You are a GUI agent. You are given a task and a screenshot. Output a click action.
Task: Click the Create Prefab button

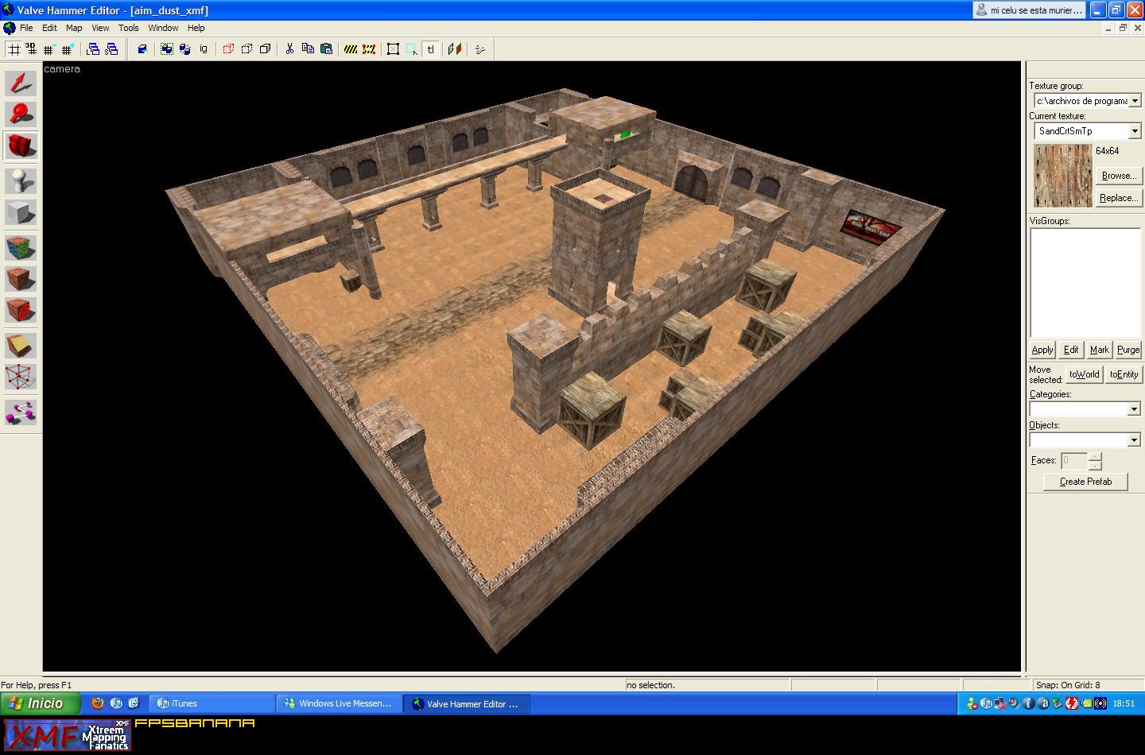1085,481
